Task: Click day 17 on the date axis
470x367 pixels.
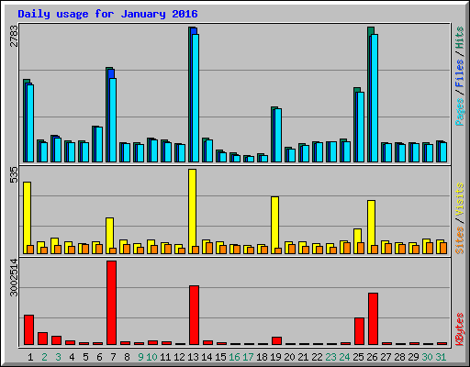Action: 248,357
